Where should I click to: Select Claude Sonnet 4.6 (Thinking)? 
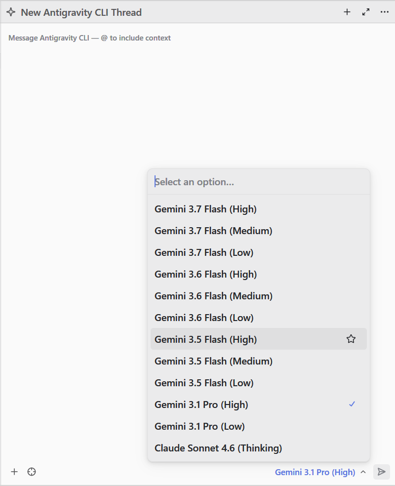(x=259, y=448)
